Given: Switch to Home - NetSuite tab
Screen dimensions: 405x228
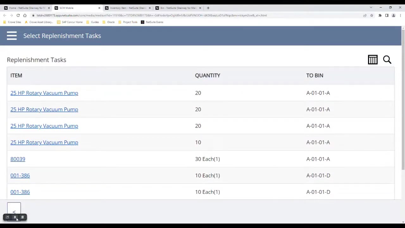Looking at the screenshot, I should [x=27, y=8].
